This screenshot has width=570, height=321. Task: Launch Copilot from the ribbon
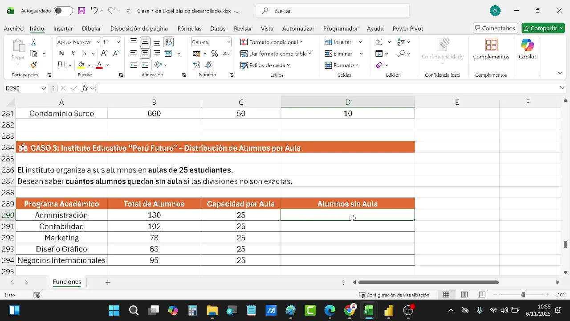pyautogui.click(x=527, y=49)
